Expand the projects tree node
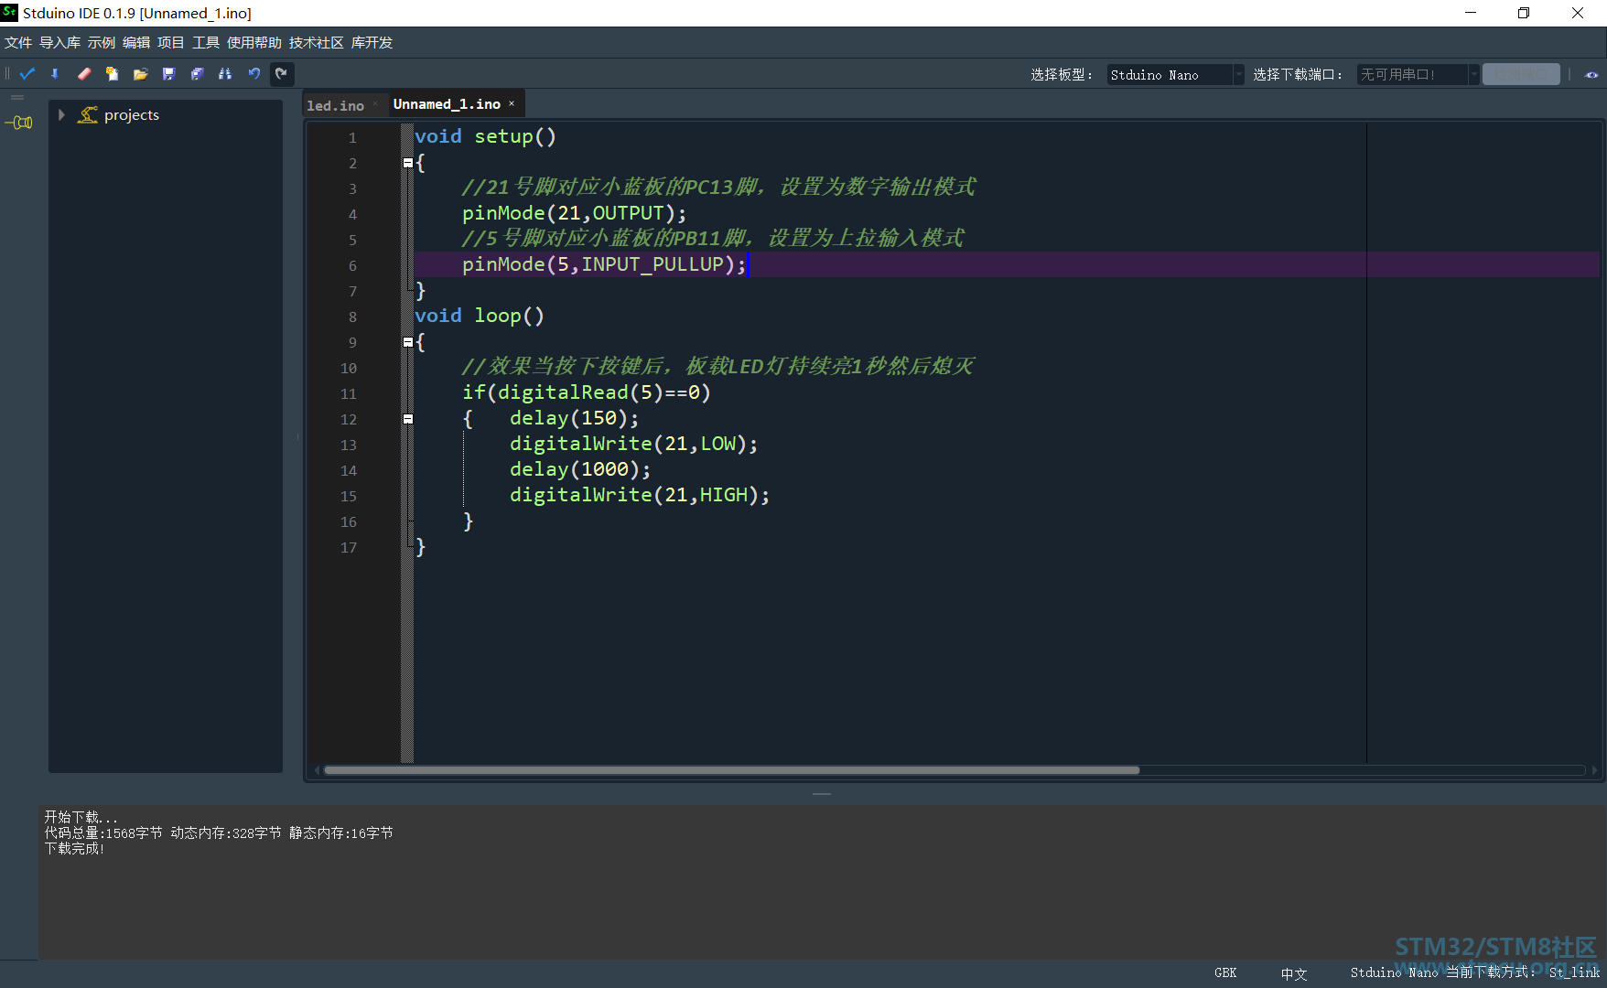Image resolution: width=1607 pixels, height=988 pixels. pos(61,114)
